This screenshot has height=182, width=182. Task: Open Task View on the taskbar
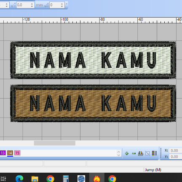pos(3,179)
